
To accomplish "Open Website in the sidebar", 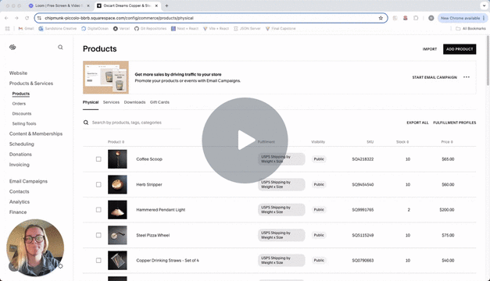I will click(18, 73).
